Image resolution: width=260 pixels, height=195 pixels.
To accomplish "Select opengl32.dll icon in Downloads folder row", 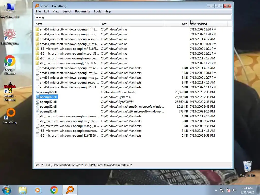I will [x=38, y=92].
